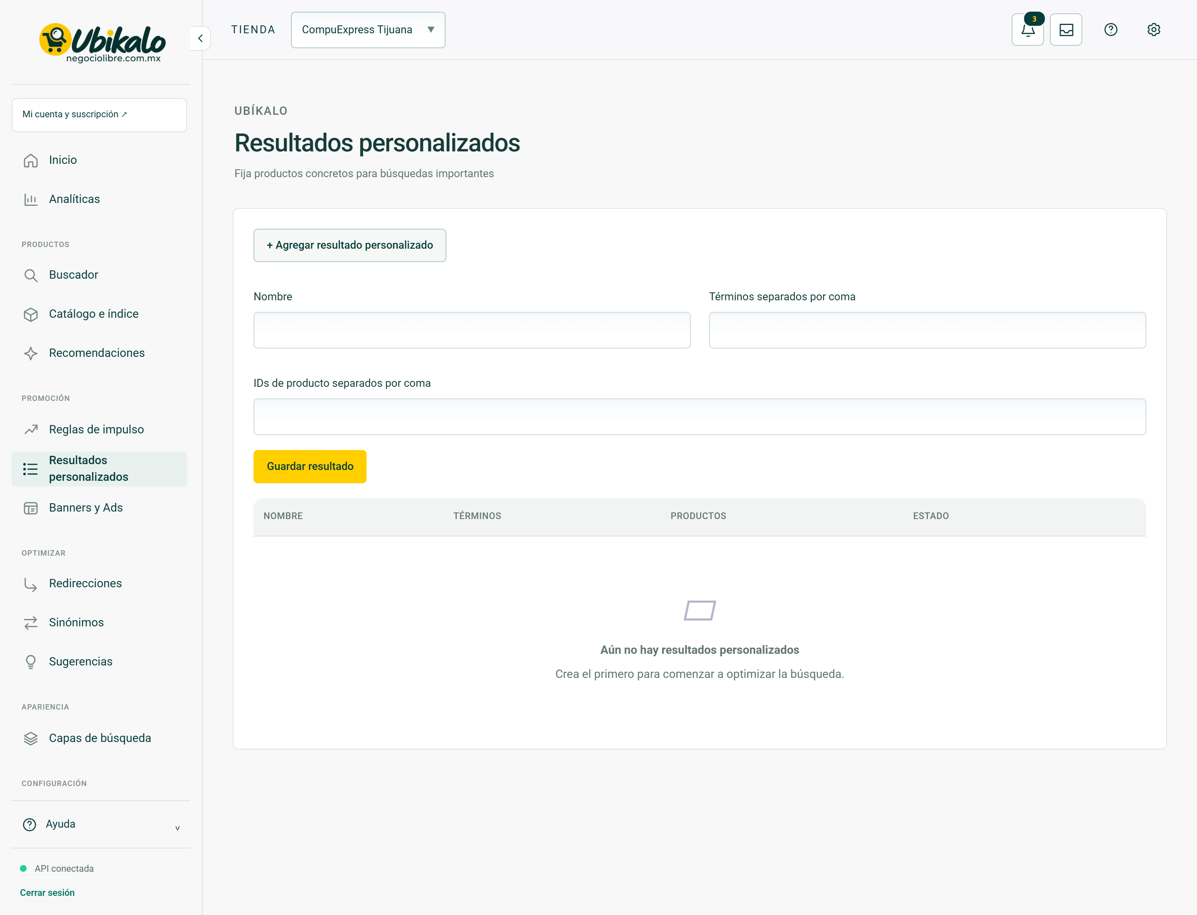Expand the Ayuda section chevron
The image size is (1197, 915).
(x=177, y=828)
